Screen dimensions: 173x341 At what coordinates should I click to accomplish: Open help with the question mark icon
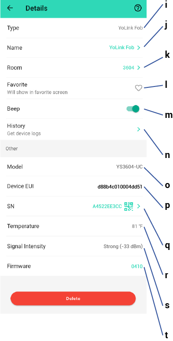(x=138, y=8)
